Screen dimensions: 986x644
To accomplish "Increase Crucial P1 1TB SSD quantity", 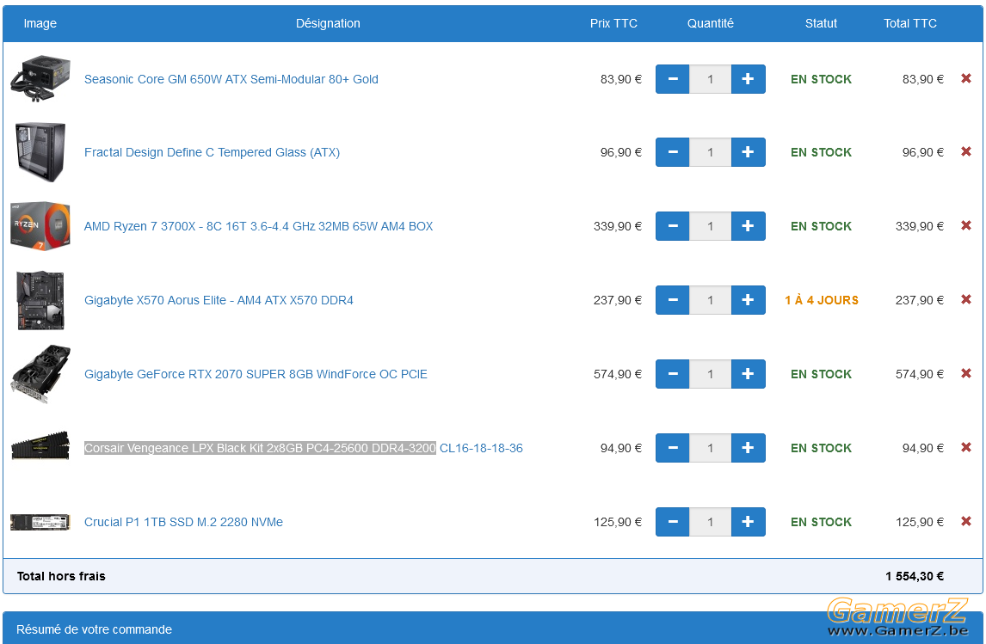I will [749, 522].
